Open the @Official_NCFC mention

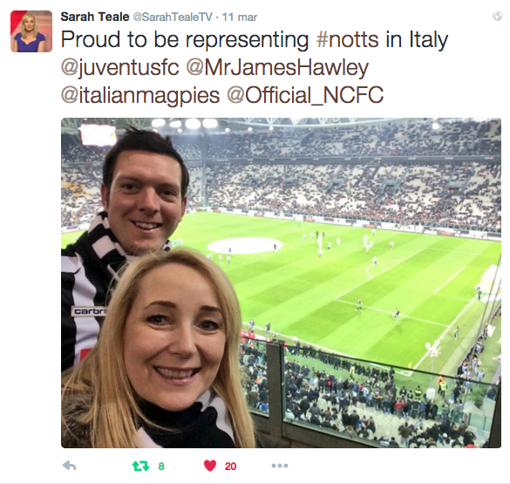[305, 95]
